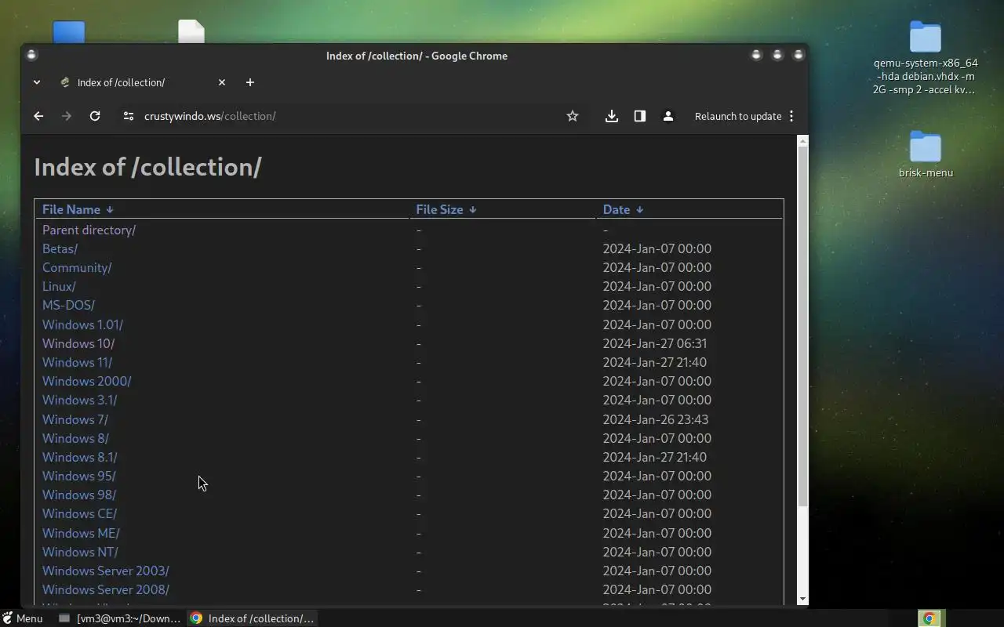Open the Windows 95/ folder
This screenshot has height=627, width=1004.
(x=78, y=476)
